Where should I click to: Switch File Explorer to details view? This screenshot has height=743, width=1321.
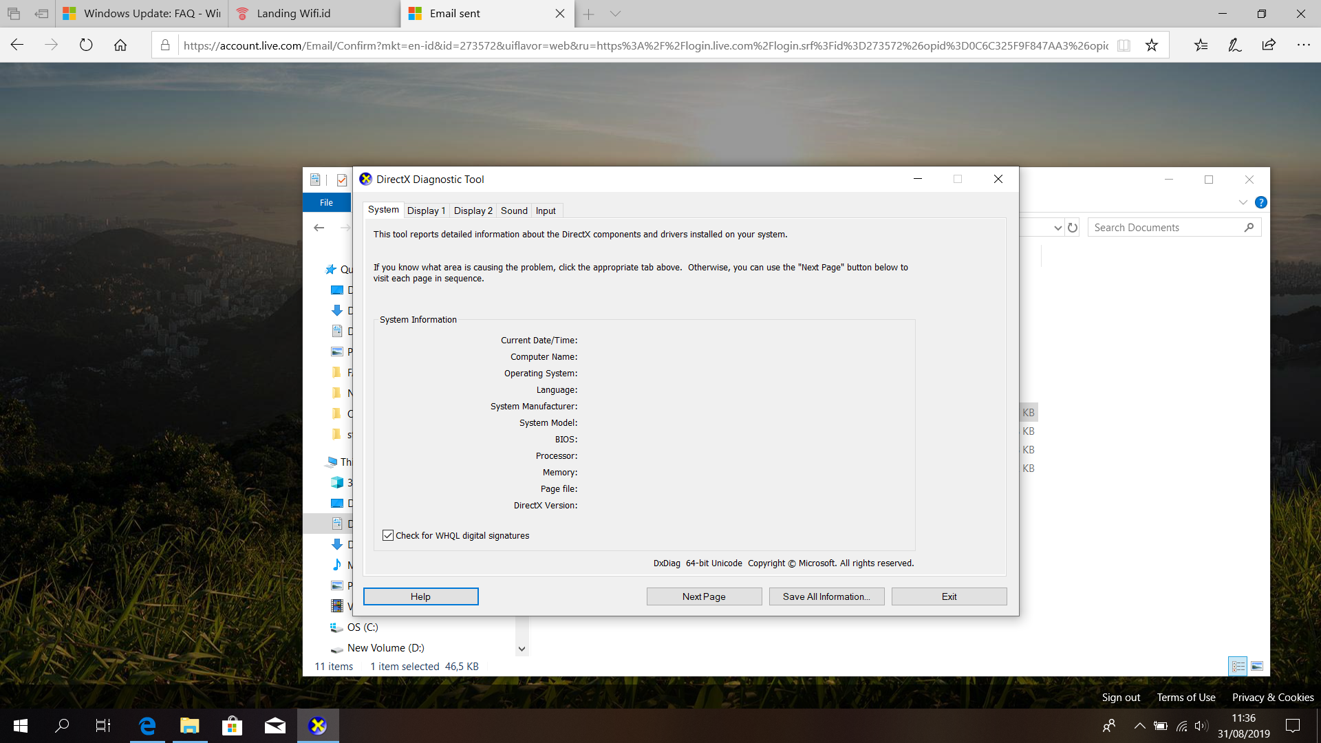(x=1238, y=666)
